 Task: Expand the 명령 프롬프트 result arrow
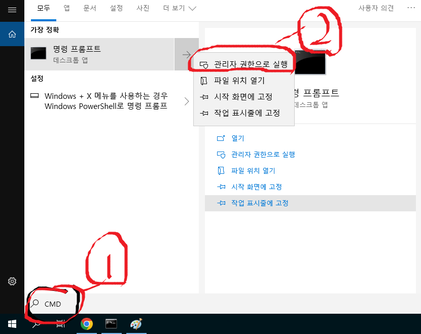point(186,53)
